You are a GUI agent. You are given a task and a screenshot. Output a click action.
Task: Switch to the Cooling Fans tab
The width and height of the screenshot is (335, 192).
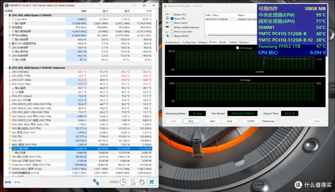click(189, 42)
